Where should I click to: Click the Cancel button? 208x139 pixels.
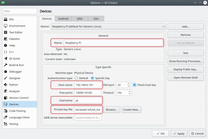pyautogui.click(x=197, y=133)
